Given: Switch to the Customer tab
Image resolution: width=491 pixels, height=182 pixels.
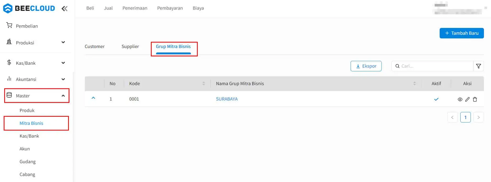Looking at the screenshot, I should pos(95,46).
